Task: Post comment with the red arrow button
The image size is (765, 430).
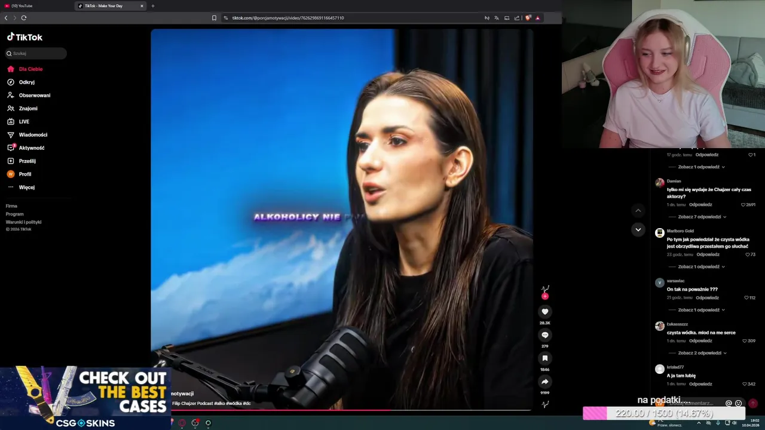Action: coord(753,403)
